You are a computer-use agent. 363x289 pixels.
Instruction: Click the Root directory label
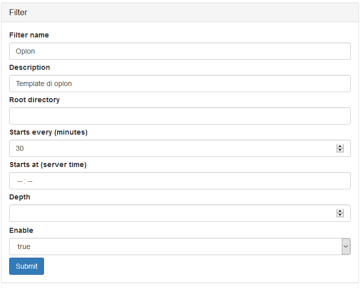(x=34, y=100)
